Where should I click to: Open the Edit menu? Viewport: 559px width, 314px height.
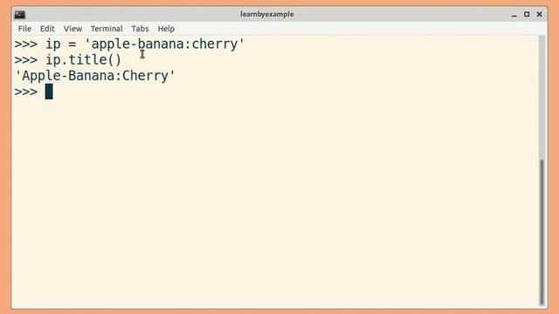click(x=47, y=29)
